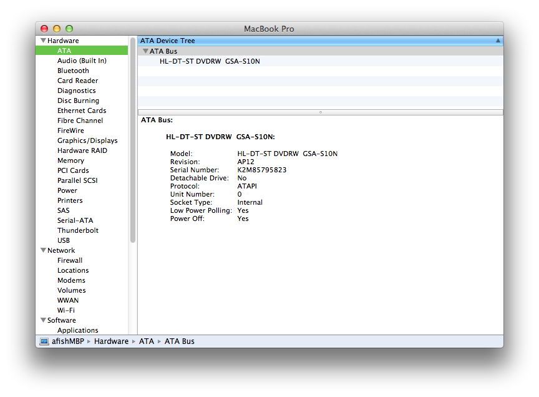Select Serial-ATA entry
The height and width of the screenshot is (397, 539).
point(75,220)
